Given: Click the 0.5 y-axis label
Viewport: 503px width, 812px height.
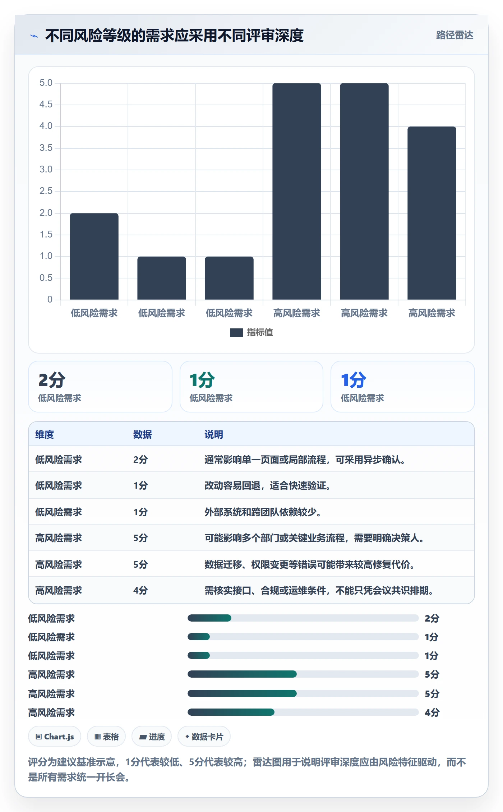Looking at the screenshot, I should coord(46,278).
